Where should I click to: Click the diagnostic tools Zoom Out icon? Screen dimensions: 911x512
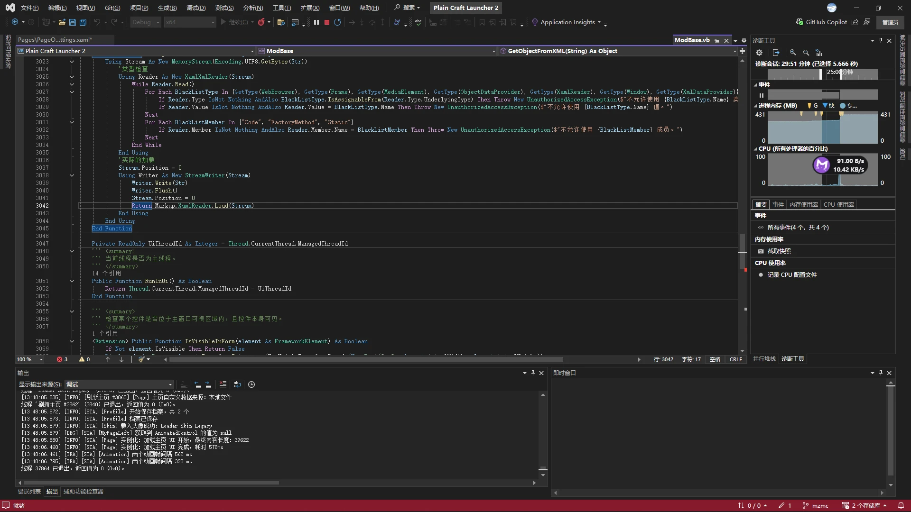[x=806, y=53]
